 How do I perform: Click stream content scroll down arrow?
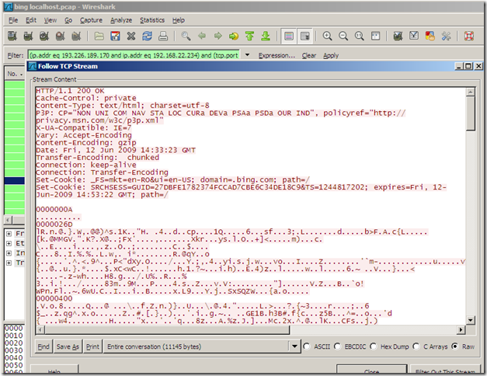tap(471, 320)
